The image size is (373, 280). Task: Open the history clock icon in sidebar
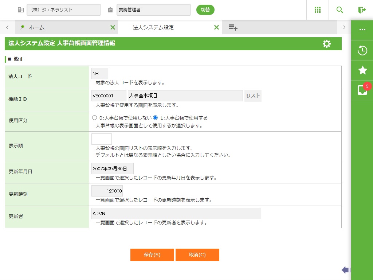[x=362, y=50]
